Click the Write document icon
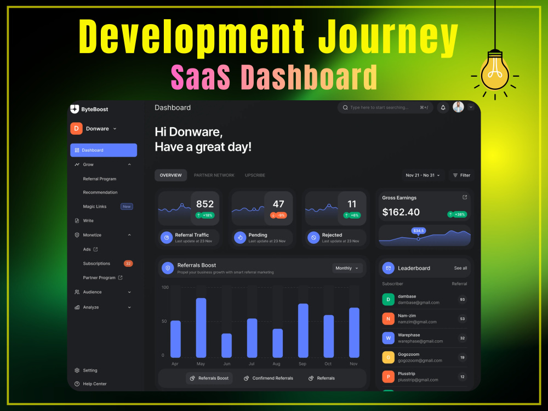The height and width of the screenshot is (411, 548). pos(77,220)
